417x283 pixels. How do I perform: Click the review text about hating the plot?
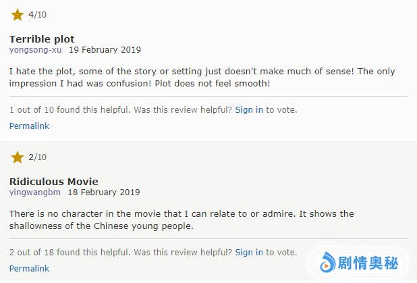click(202, 77)
